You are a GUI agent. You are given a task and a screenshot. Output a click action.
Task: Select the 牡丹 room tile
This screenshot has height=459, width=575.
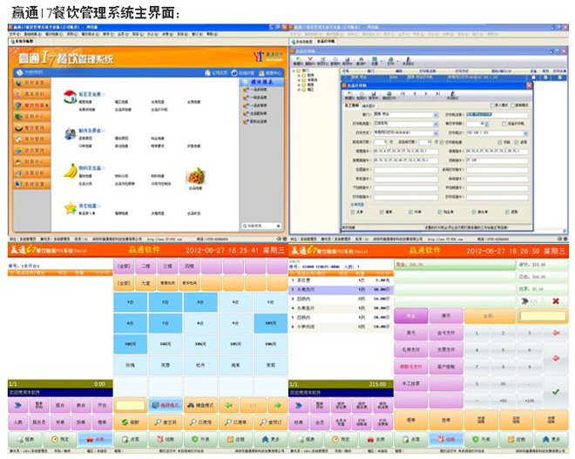[x=200, y=365]
